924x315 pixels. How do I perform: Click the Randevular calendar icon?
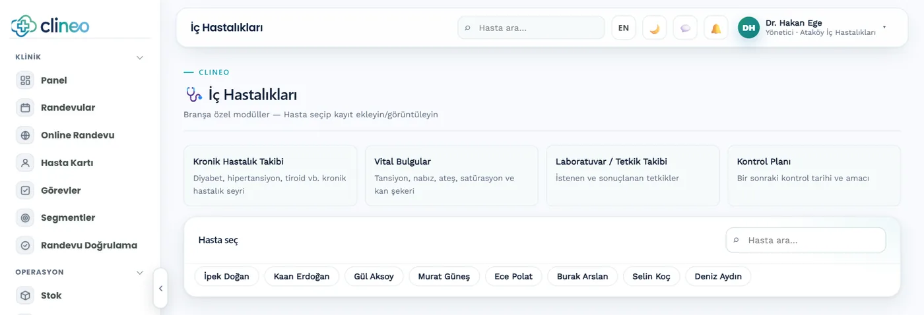pos(25,107)
